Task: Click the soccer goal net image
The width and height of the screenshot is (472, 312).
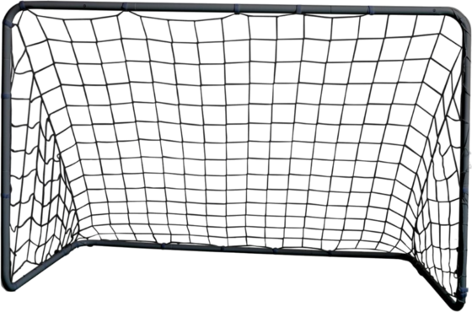Action: click(x=236, y=156)
